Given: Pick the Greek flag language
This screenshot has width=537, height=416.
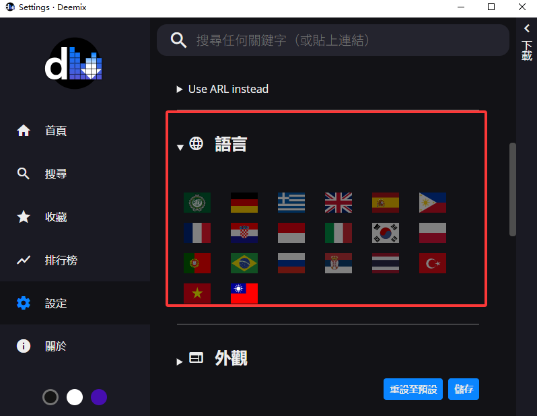Looking at the screenshot, I should [x=291, y=203].
